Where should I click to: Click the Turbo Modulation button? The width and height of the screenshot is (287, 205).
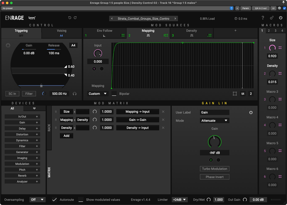coord(214,169)
